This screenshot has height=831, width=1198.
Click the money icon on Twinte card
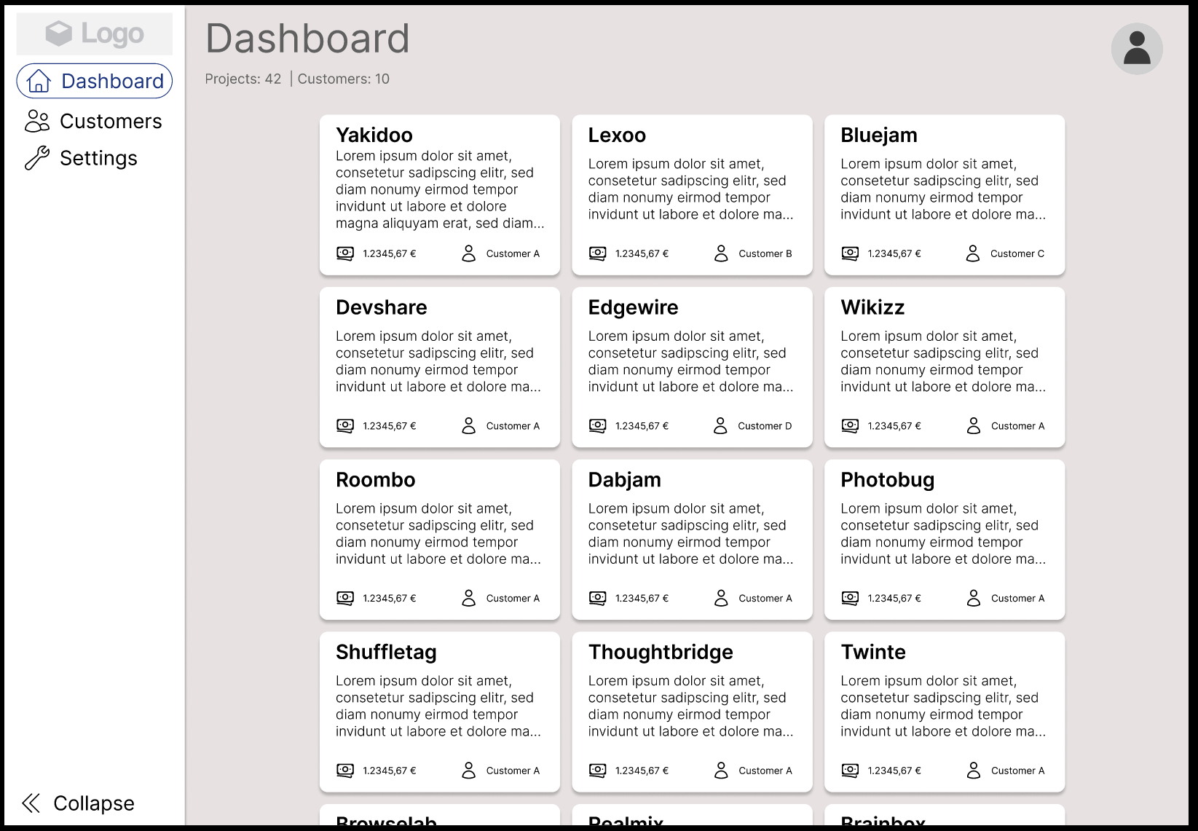point(850,771)
